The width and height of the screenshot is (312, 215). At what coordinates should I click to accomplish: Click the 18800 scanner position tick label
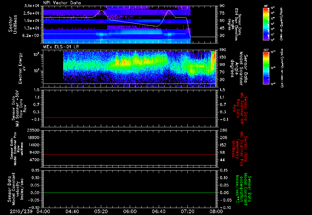pyautogui.click(x=33, y=138)
